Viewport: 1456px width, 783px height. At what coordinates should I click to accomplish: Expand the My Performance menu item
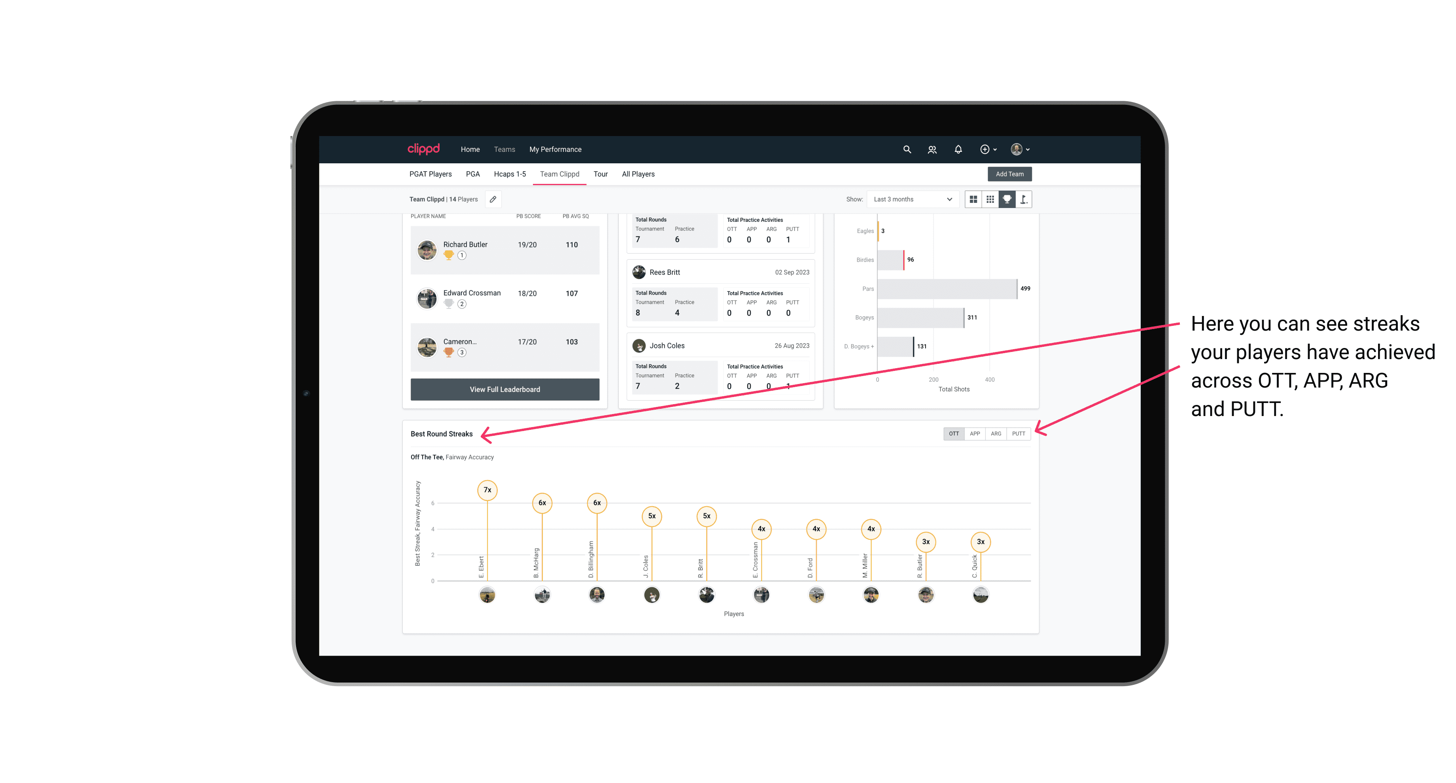pos(557,149)
